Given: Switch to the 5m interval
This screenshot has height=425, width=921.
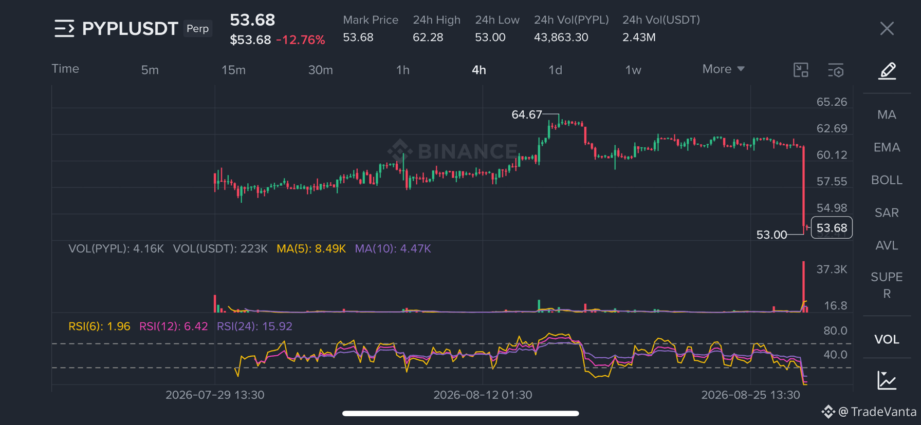Looking at the screenshot, I should click(150, 70).
